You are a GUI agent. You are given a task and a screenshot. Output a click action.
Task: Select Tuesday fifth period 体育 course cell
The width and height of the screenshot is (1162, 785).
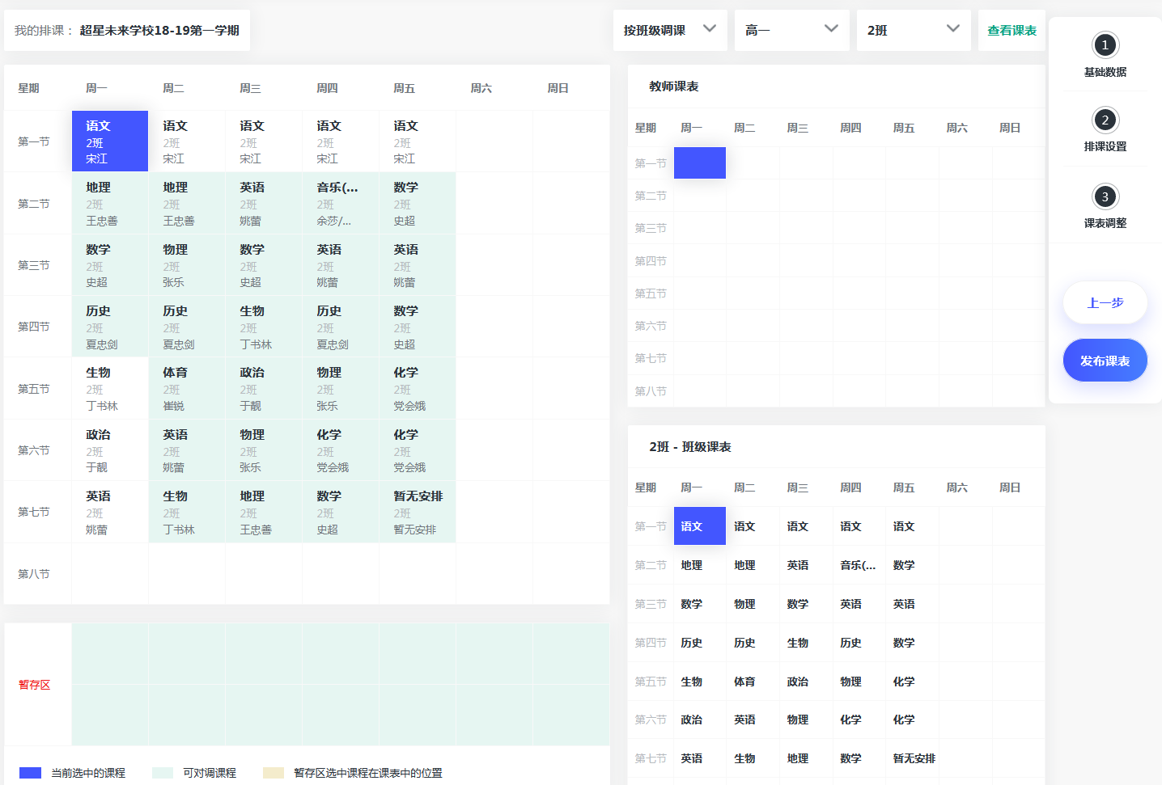[187, 388]
